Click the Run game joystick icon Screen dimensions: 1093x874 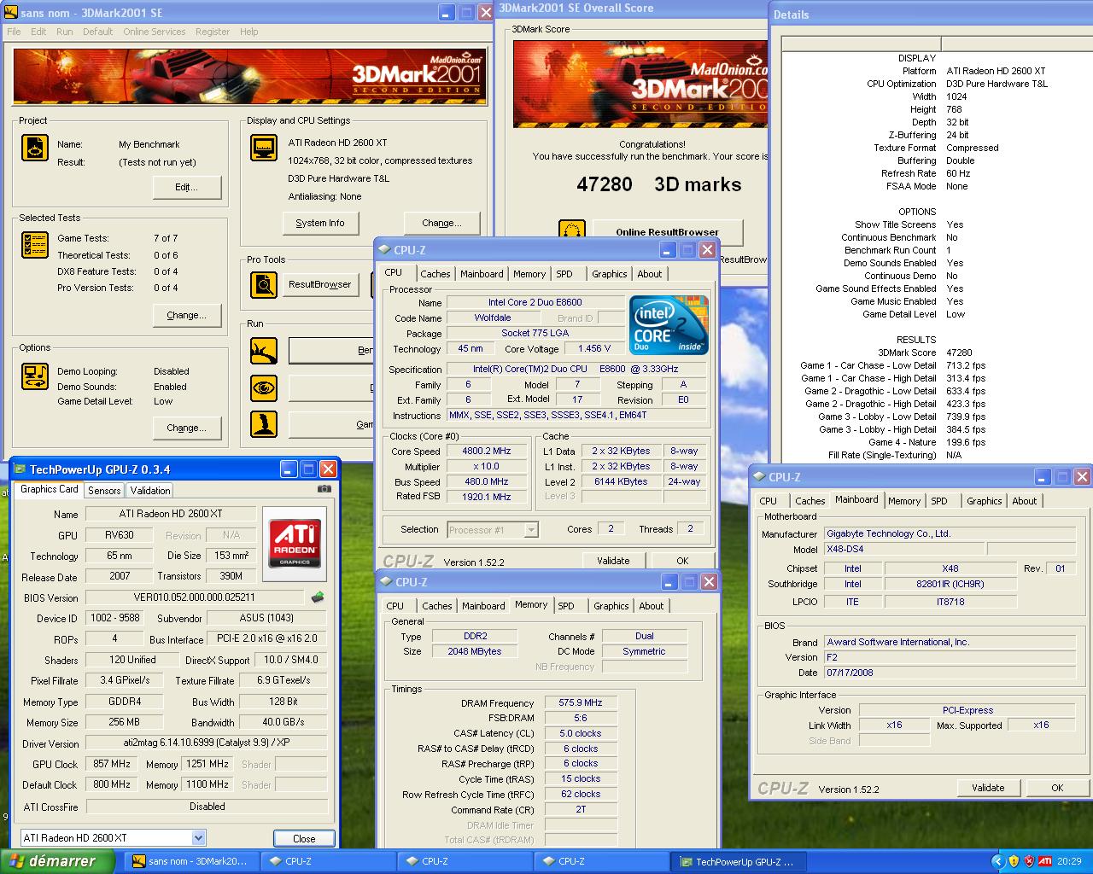tap(264, 424)
